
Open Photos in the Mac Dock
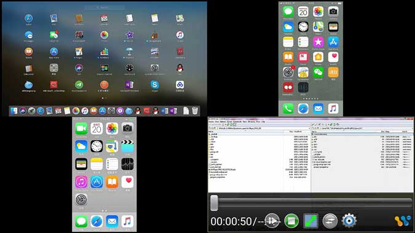pos(76,111)
